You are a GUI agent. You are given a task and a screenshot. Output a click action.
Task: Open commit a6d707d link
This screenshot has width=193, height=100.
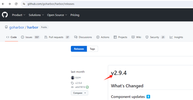click(x=80, y=87)
